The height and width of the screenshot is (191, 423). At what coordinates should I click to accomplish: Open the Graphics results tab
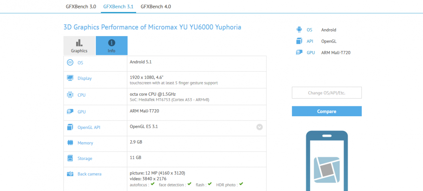79,46
